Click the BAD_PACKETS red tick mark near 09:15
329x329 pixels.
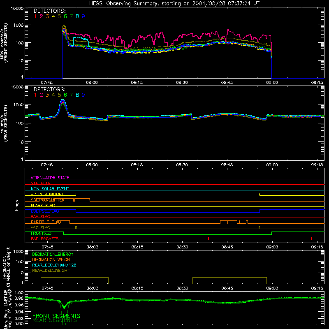(311, 239)
